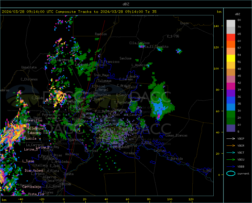Screen dimensions: 252x203
Task: Click the Carrizalejo label
Action: (x=32, y=187)
